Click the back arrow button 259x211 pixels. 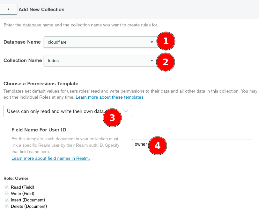[x=8, y=10]
